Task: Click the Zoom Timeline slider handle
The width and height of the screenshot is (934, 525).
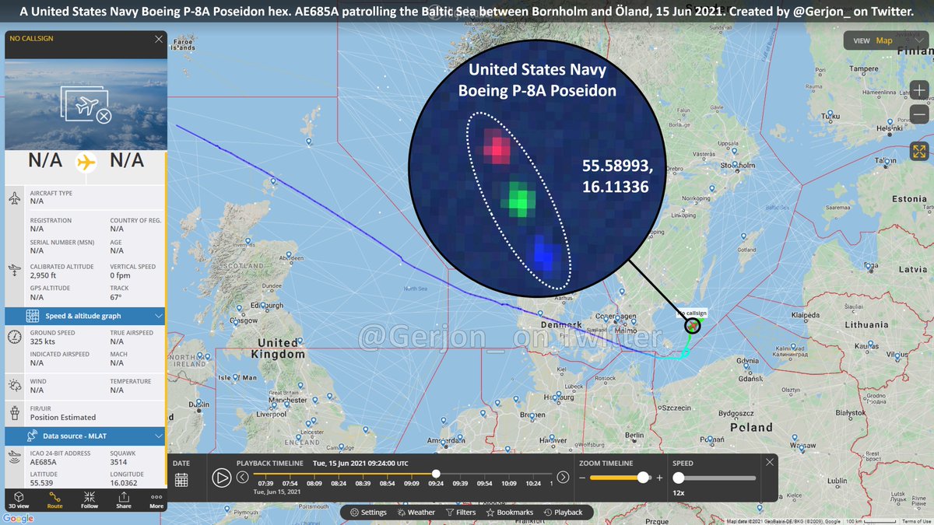Action: click(643, 477)
